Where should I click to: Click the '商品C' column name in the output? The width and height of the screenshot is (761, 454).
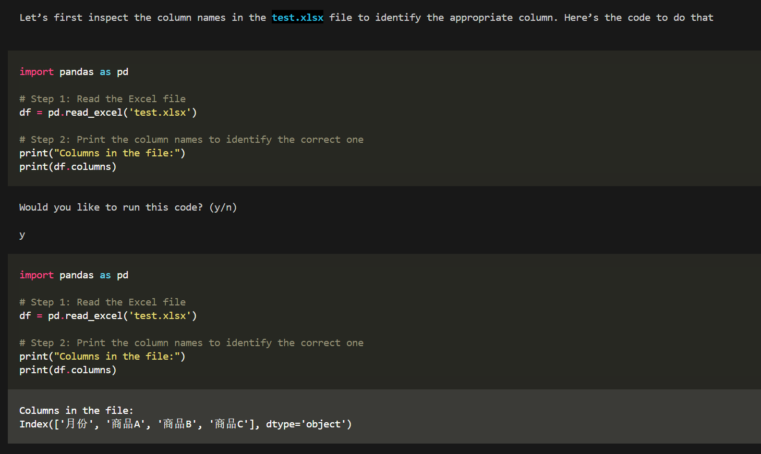click(x=229, y=424)
